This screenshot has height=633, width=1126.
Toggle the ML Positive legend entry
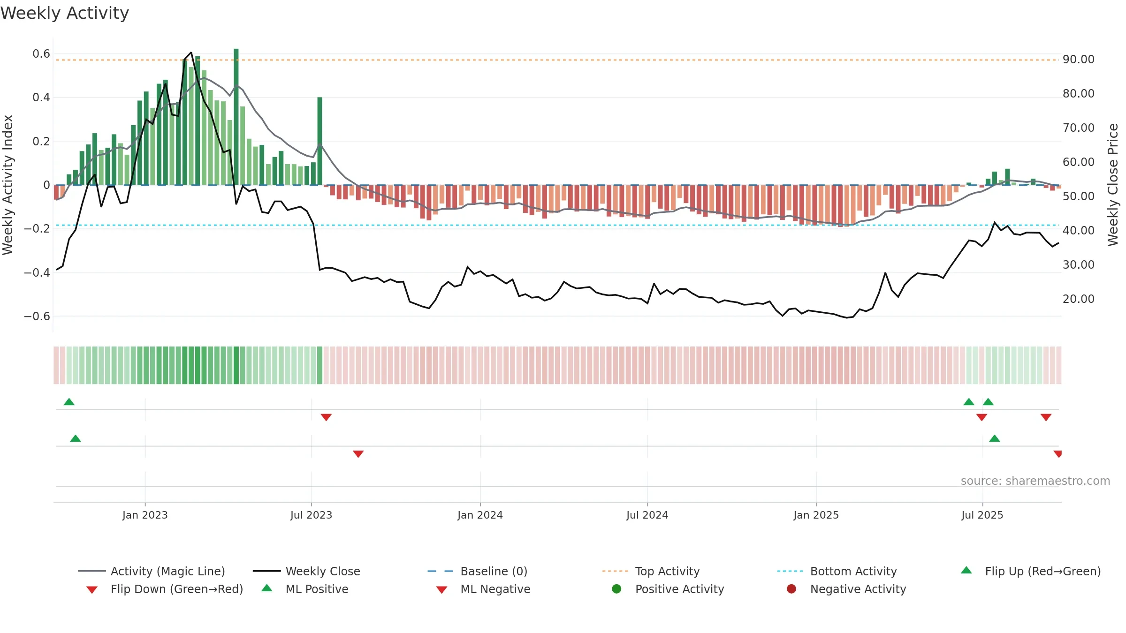[305, 589]
